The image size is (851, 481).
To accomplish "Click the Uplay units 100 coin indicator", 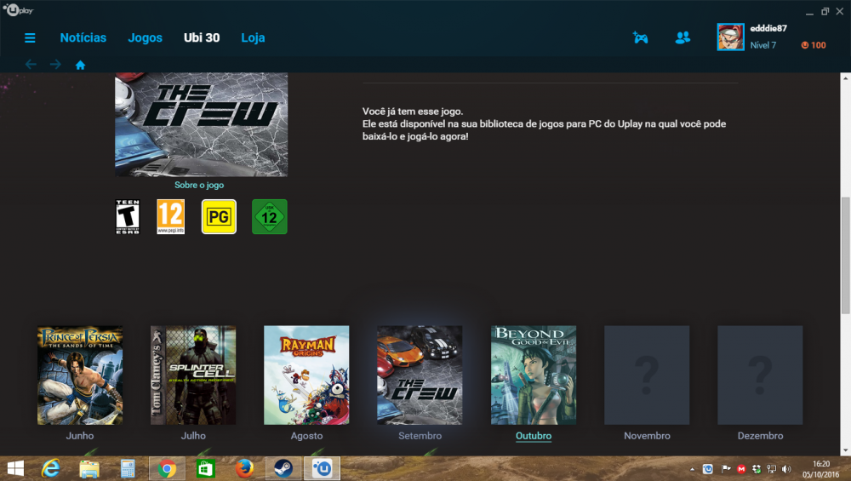I will [813, 45].
